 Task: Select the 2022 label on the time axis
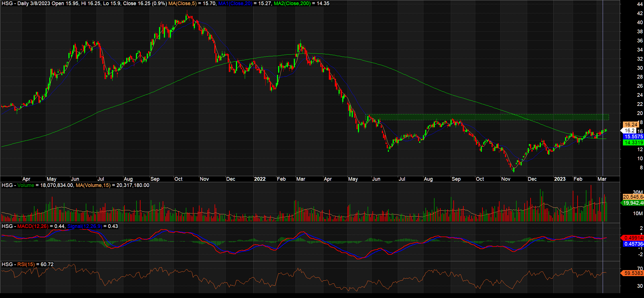[260, 179]
